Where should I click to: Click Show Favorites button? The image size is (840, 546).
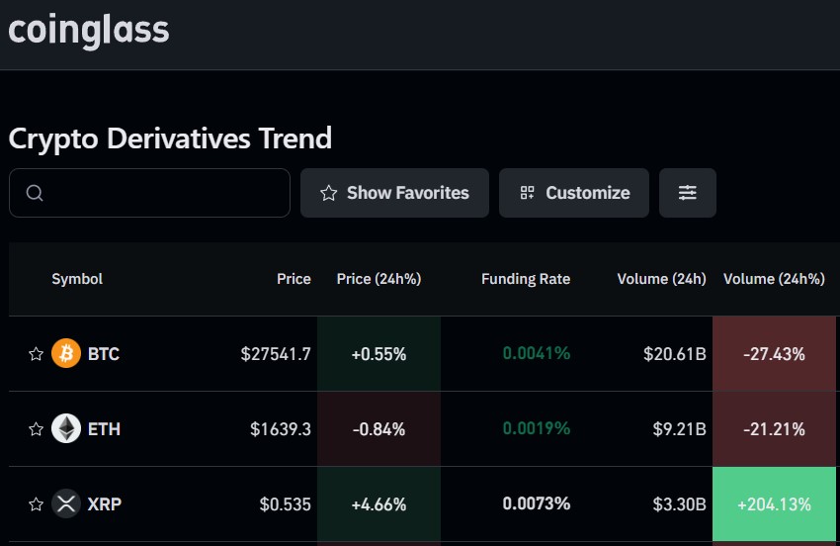pyautogui.click(x=394, y=193)
